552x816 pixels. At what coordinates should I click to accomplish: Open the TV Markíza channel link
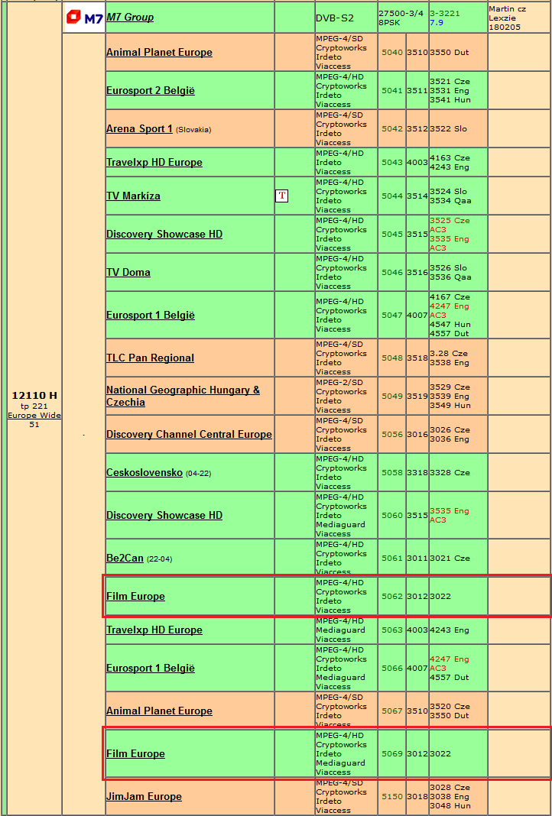(133, 196)
